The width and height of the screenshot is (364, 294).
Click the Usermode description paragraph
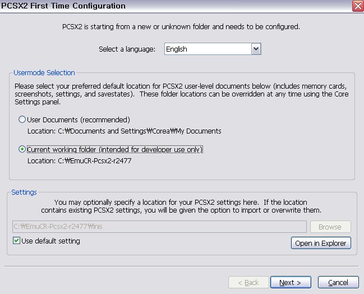(x=181, y=94)
